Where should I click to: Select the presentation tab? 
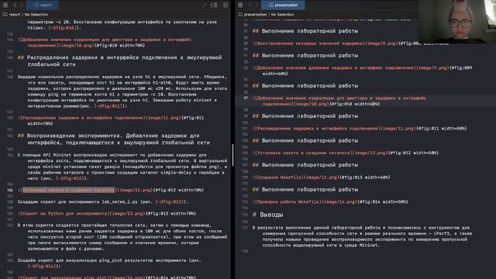pyautogui.click(x=283, y=5)
